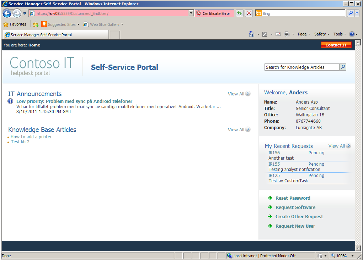Click the browser Forward arrow button
The width and height of the screenshot is (363, 260).
coord(17,13)
